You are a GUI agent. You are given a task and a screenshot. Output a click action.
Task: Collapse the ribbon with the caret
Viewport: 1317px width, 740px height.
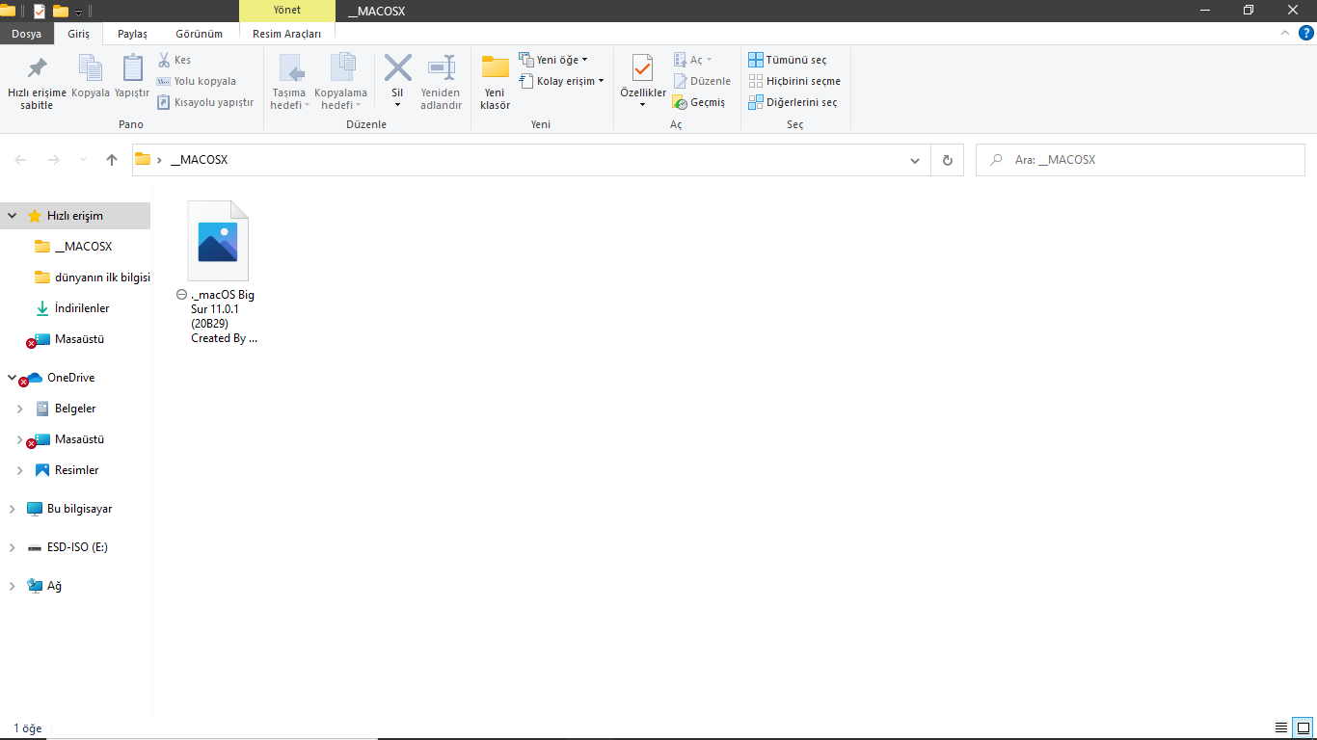(x=1285, y=33)
